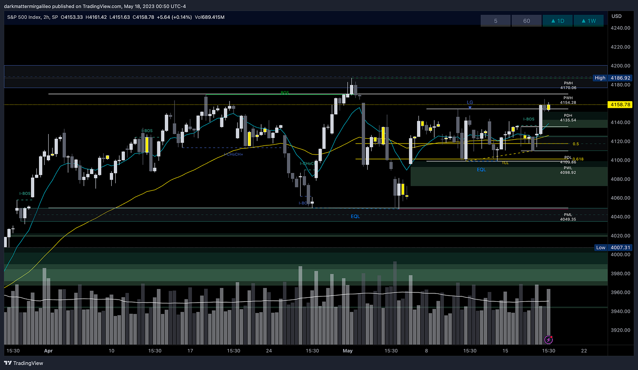638x370 pixels.
Task: Select the High 4186.92 price label
Action: point(612,78)
